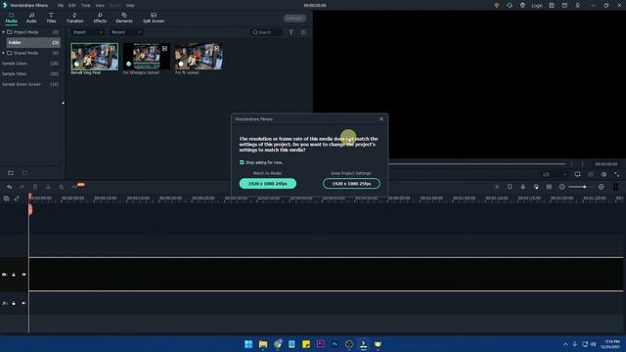Open Premiere Pro from taskbar
The image size is (626, 352).
[x=320, y=344]
